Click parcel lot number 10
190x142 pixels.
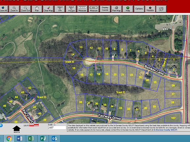point(107,49)
